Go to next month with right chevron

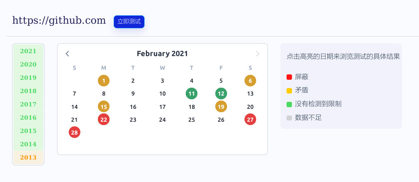[257, 54]
